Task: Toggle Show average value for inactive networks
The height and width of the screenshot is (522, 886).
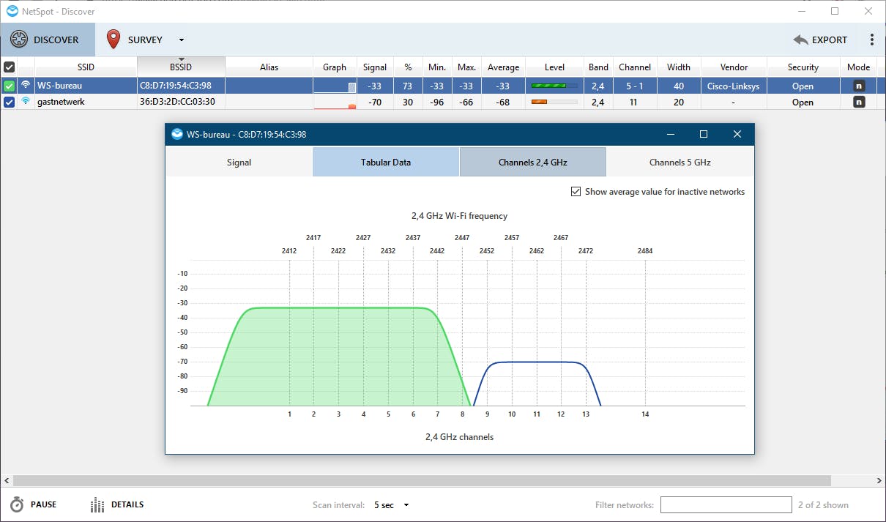Action: (576, 192)
